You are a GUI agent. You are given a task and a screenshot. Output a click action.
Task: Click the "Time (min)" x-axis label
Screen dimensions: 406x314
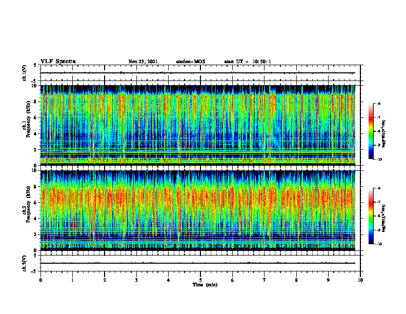[x=205, y=285]
